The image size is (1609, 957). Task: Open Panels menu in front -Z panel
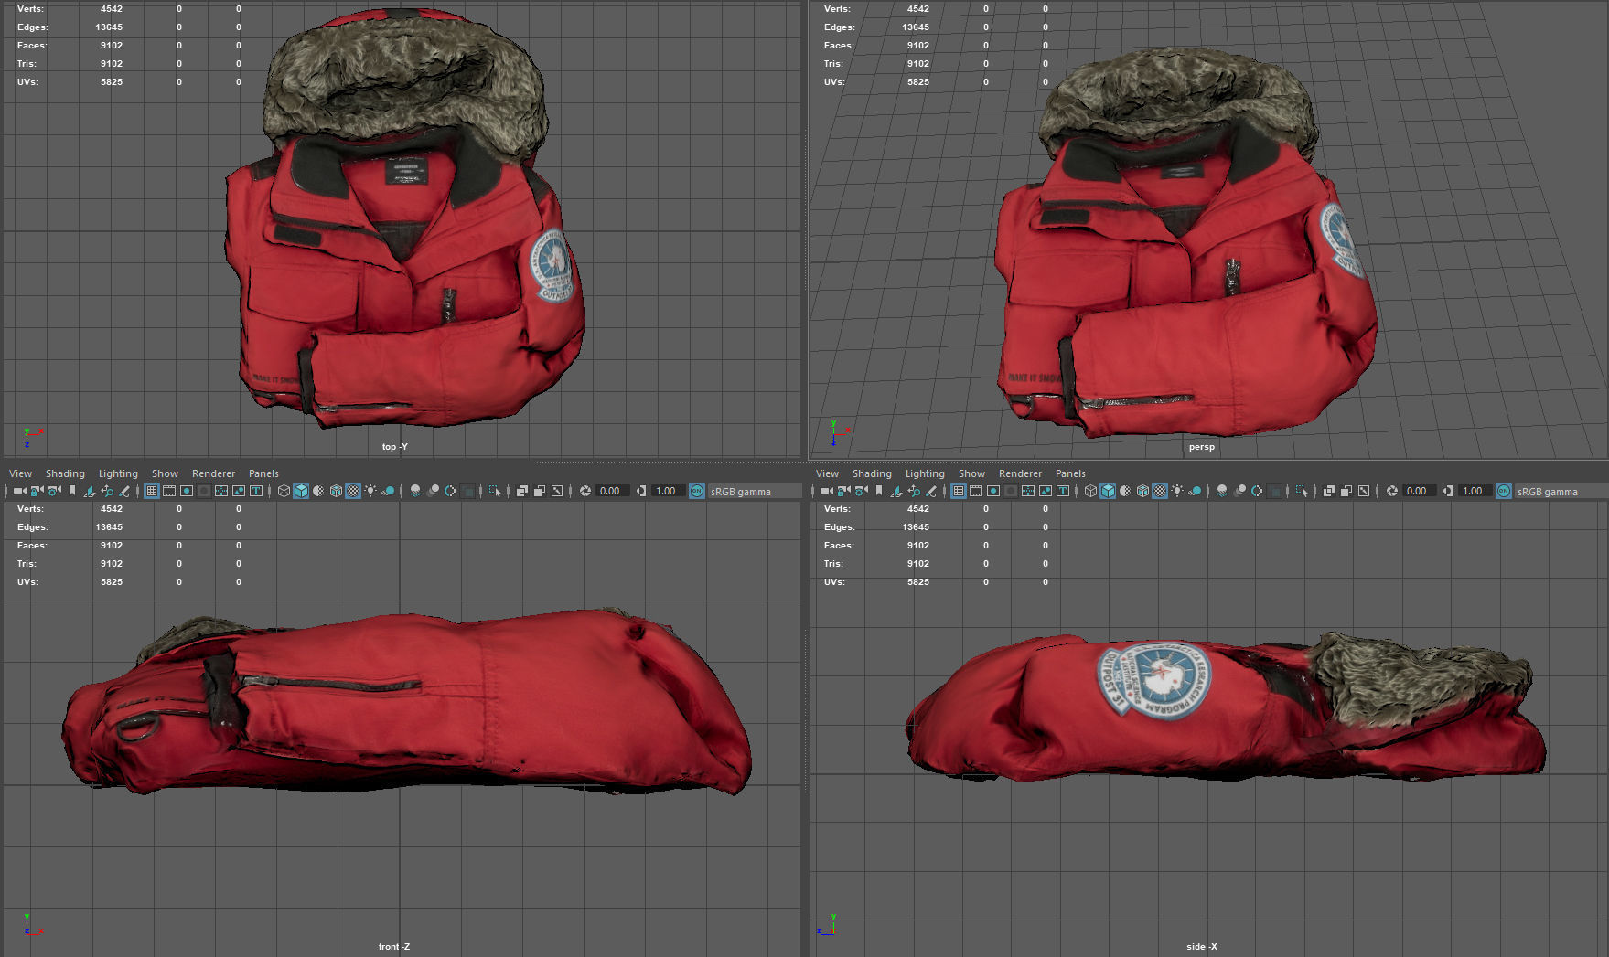pyautogui.click(x=263, y=473)
